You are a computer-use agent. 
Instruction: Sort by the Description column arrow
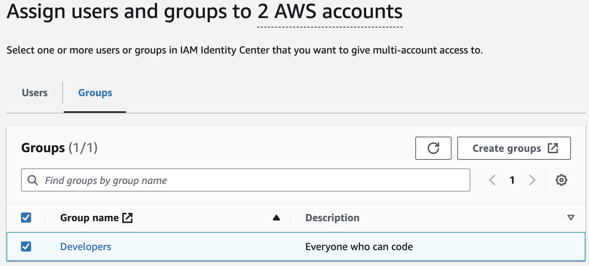click(571, 218)
